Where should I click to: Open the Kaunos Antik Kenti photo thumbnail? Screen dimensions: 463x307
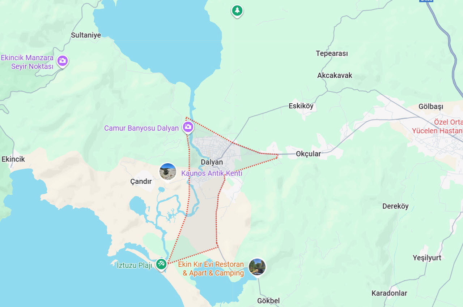click(x=168, y=172)
